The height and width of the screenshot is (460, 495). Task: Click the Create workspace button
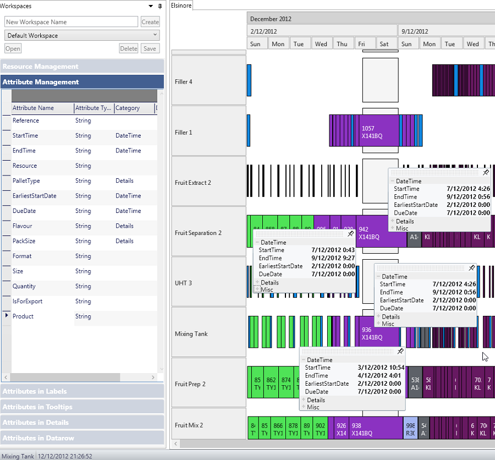(150, 22)
